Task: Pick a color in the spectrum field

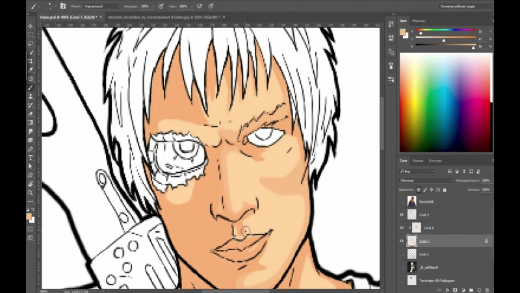Action: tap(446, 103)
